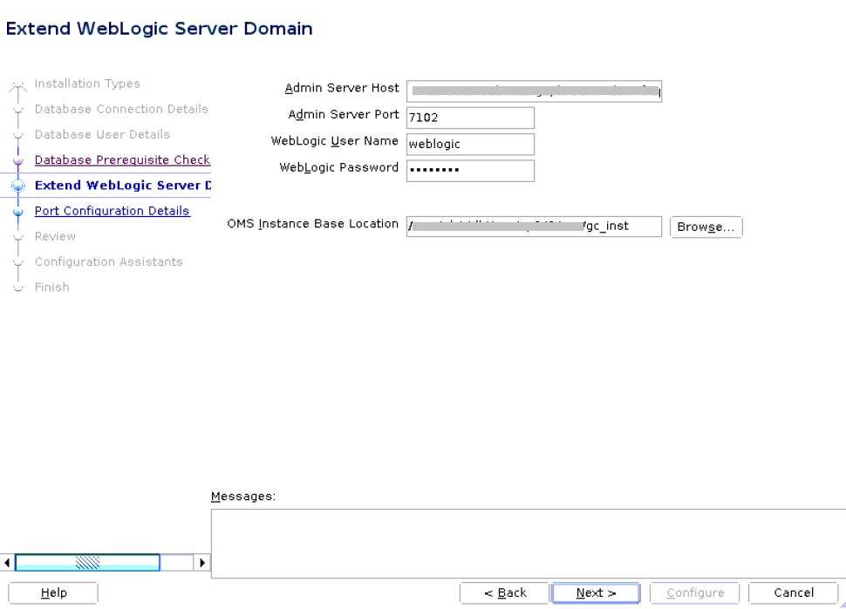Open Help for this wizard page
The image size is (846, 609).
(52, 592)
